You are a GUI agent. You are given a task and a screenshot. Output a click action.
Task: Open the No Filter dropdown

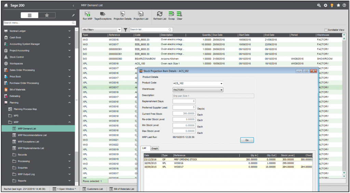coord(102,30)
